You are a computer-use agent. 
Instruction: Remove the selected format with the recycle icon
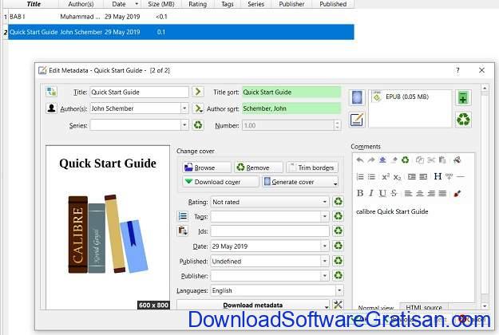pyautogui.click(x=463, y=120)
